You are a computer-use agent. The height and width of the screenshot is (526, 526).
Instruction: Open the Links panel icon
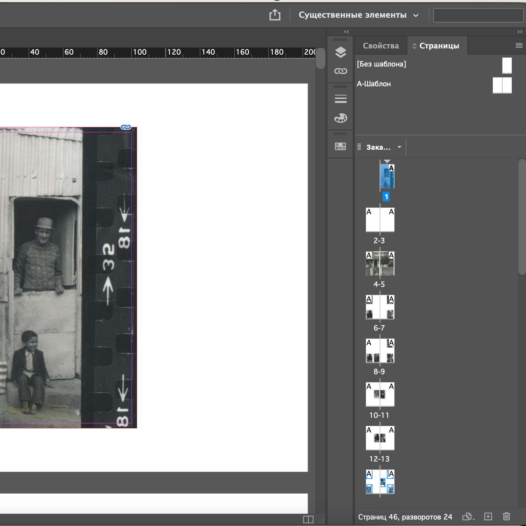point(340,71)
